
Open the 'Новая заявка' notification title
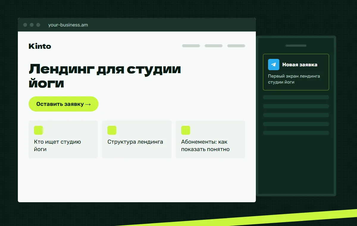click(x=300, y=65)
